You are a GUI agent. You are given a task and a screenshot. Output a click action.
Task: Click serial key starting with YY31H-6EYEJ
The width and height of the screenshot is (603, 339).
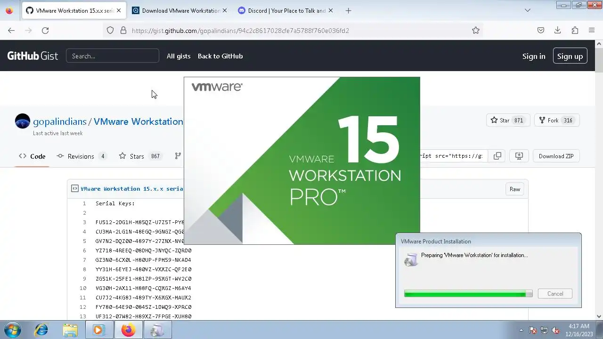143,269
